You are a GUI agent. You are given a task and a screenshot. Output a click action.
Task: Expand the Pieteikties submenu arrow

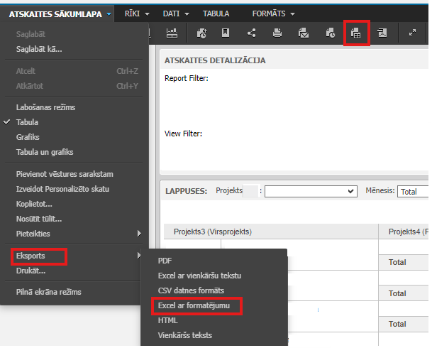[139, 234]
